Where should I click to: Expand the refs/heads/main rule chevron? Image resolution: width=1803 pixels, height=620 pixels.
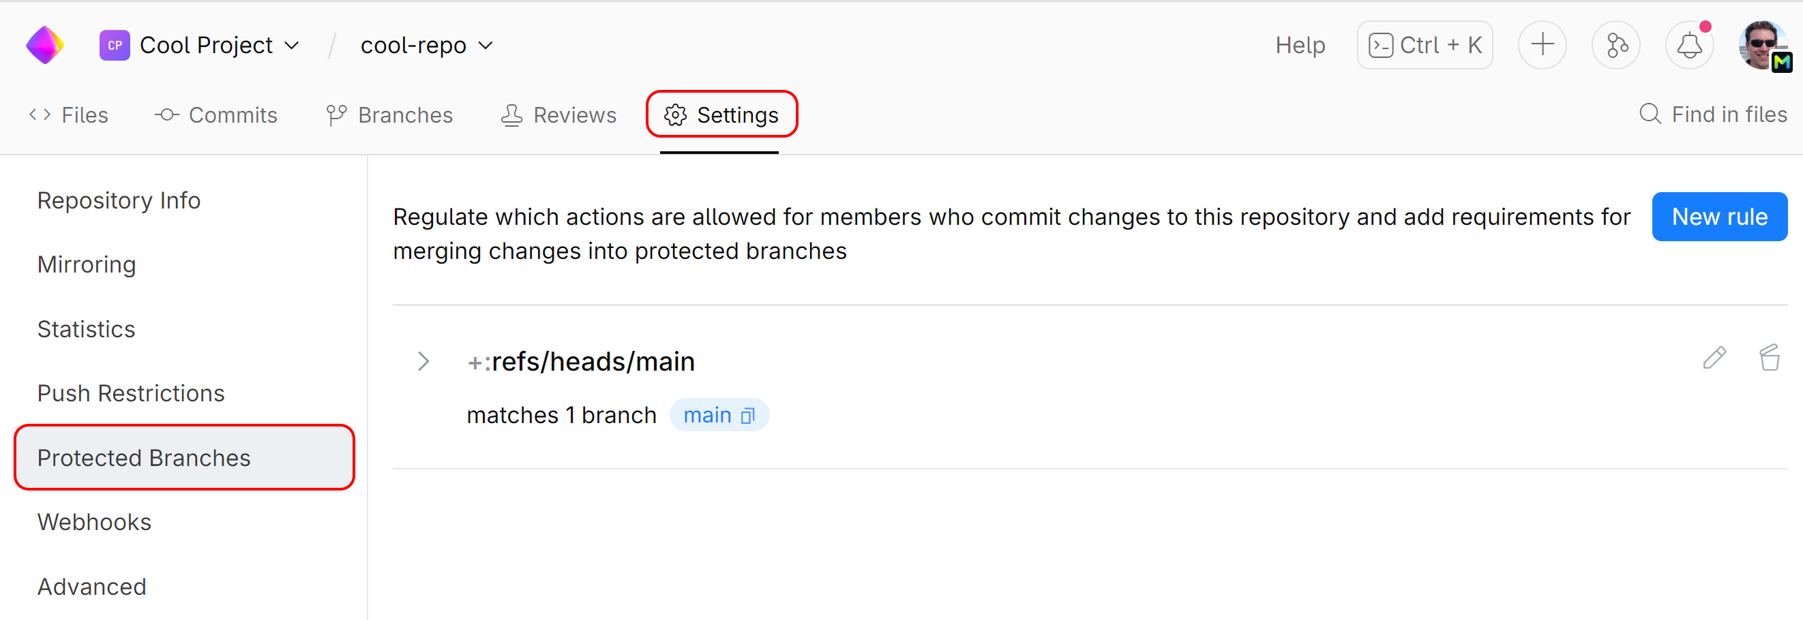point(423,361)
